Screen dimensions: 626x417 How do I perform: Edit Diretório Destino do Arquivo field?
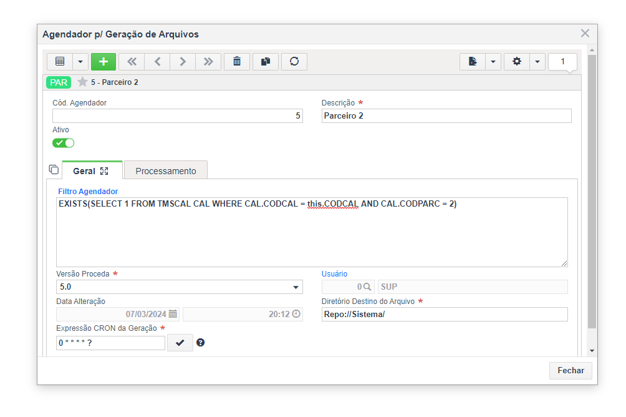445,314
